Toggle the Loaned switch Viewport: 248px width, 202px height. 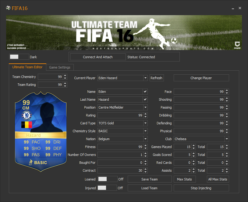click(107, 179)
